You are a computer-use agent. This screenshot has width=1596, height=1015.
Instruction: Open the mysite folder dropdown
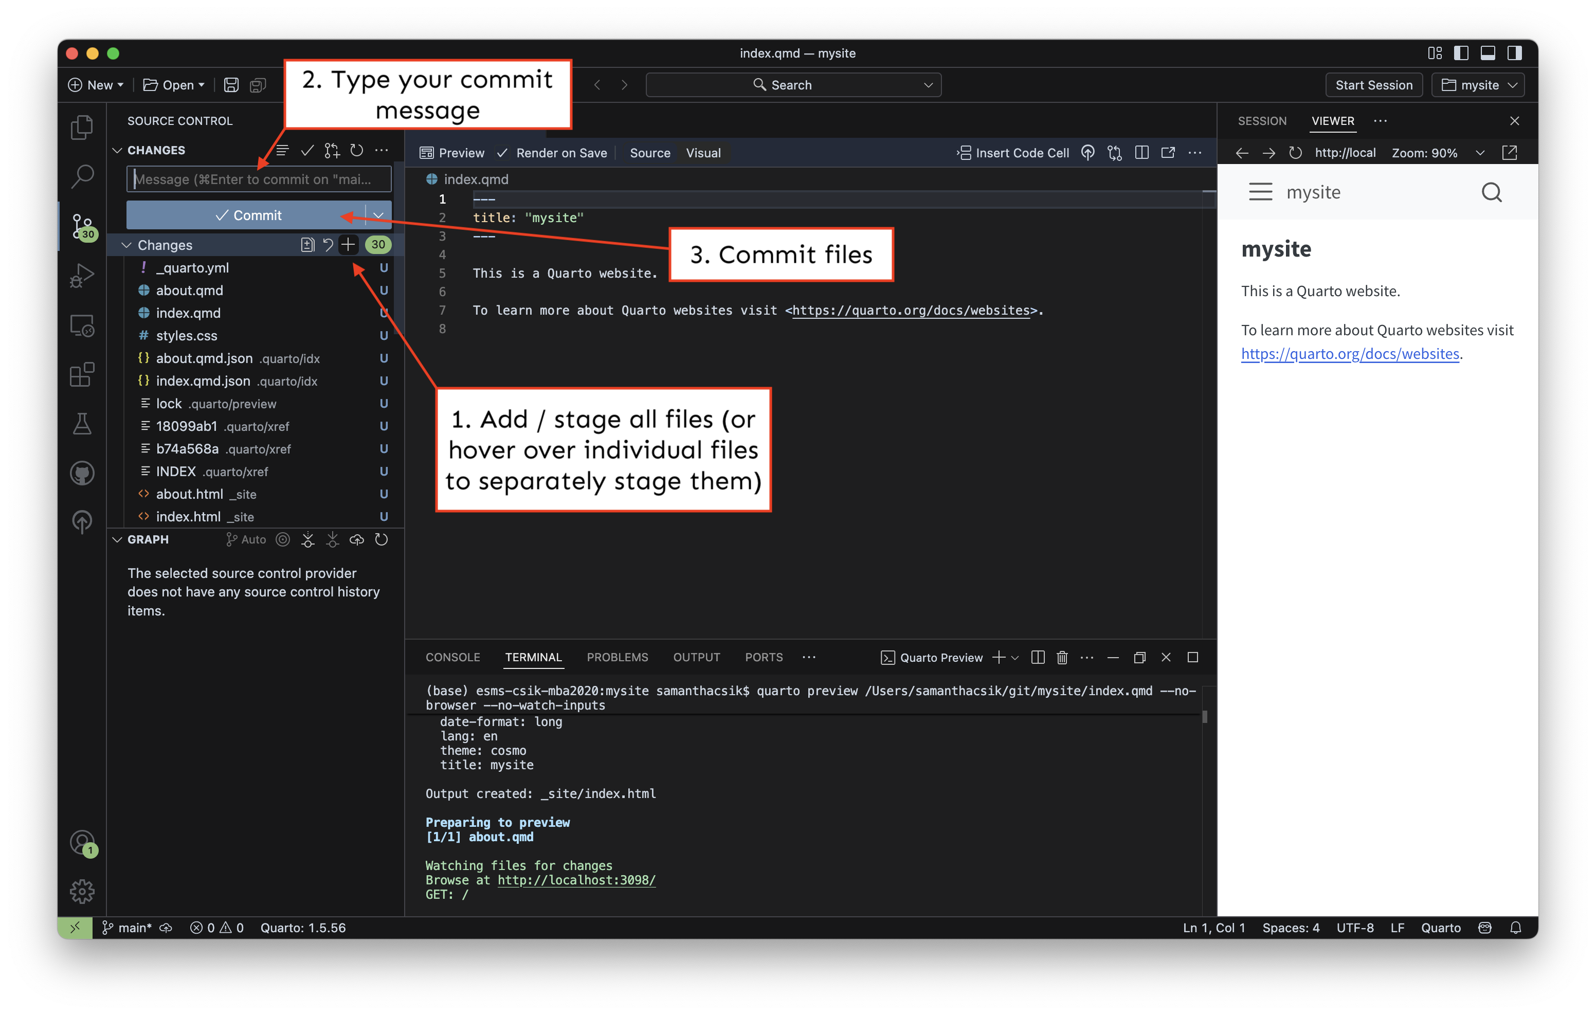click(x=1478, y=85)
